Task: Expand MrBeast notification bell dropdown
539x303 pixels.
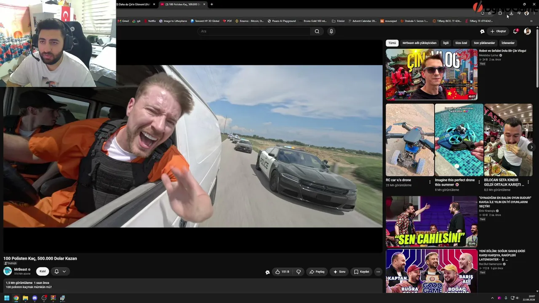Action: point(64,271)
